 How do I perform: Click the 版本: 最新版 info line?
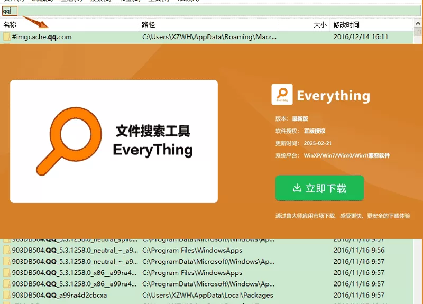(x=292, y=118)
